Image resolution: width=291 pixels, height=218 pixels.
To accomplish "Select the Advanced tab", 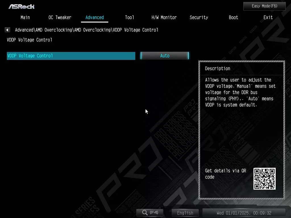I will (94, 17).
